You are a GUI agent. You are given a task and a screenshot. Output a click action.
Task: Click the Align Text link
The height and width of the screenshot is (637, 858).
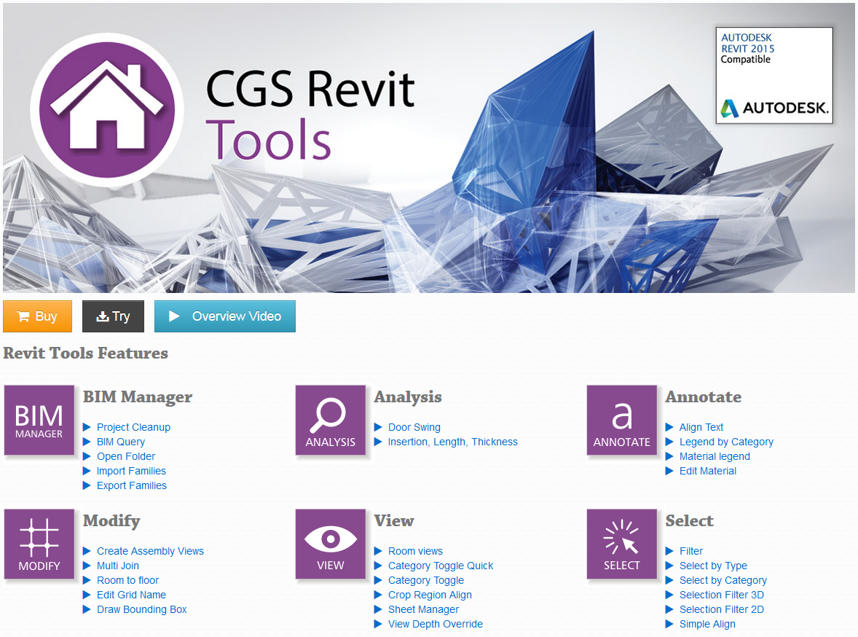701,427
